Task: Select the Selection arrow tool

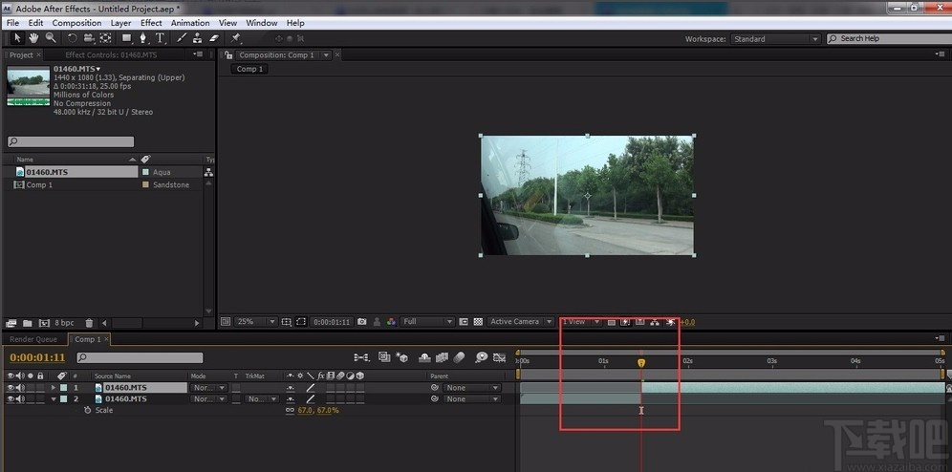Action: pos(17,37)
